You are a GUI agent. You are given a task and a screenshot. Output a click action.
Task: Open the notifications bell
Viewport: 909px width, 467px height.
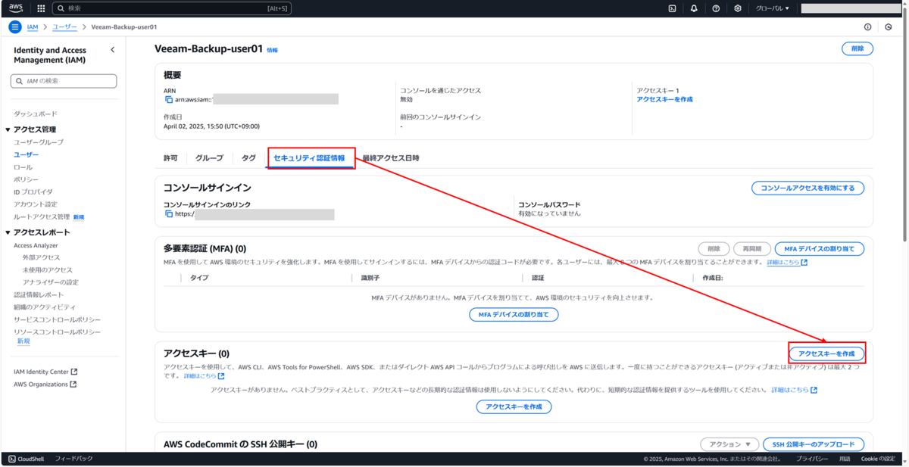click(x=694, y=8)
